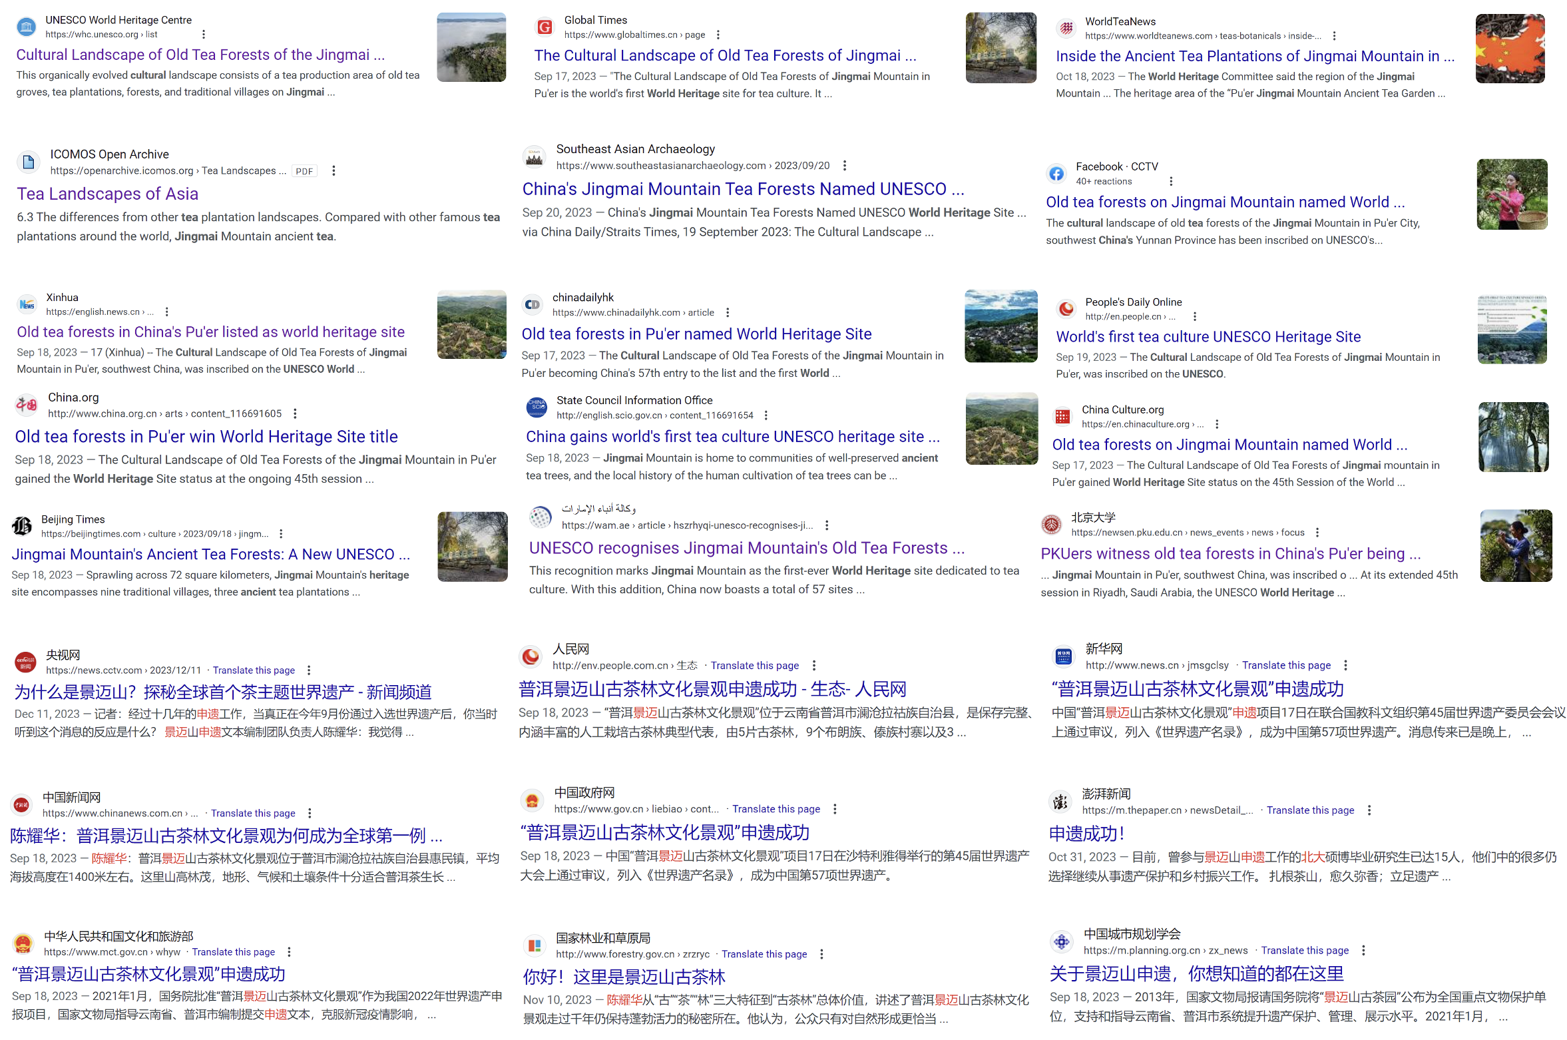Image resolution: width=1567 pixels, height=1040 pixels.
Task: Click the PDF label on ICOMOS result
Action: coord(304,171)
